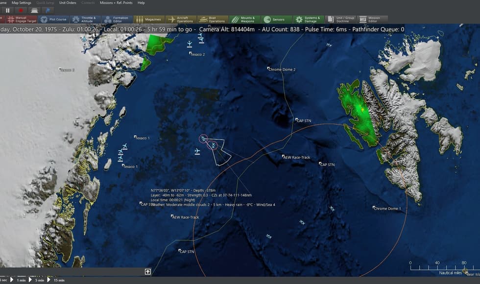Click the grey ship icon beside the record button

[34, 10]
